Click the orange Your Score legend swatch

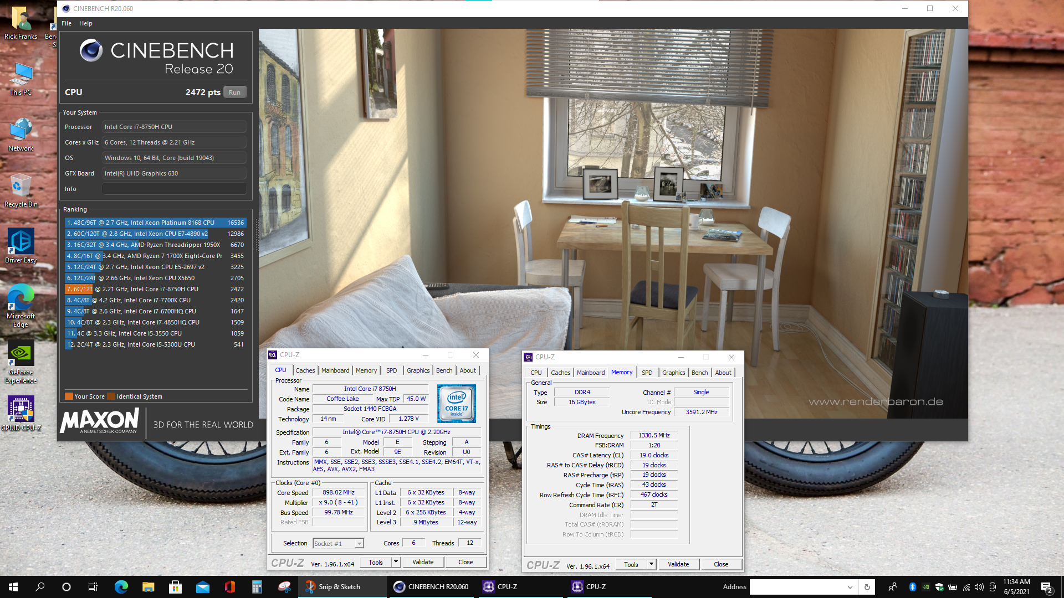(69, 396)
